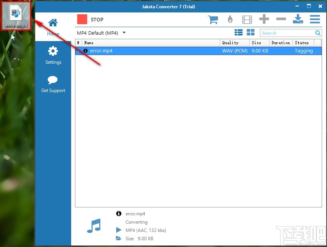This screenshot has height=247, width=327.
Task: Click the download to drive icon
Action: click(x=298, y=19)
